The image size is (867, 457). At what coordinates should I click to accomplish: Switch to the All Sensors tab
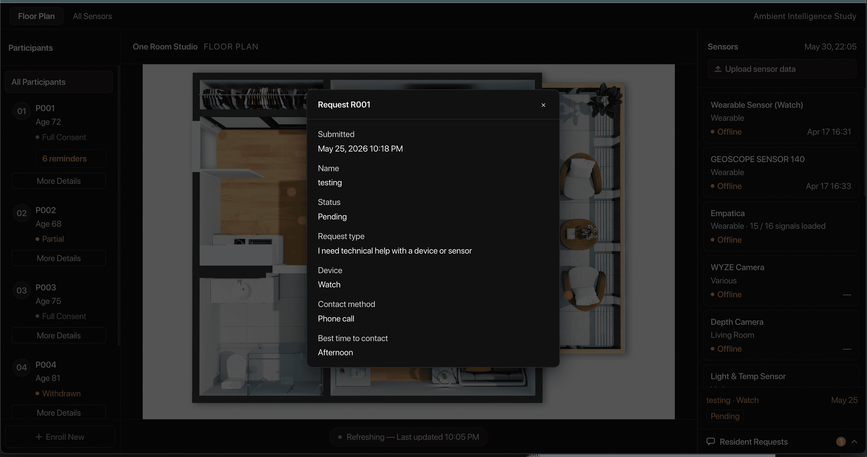point(92,16)
